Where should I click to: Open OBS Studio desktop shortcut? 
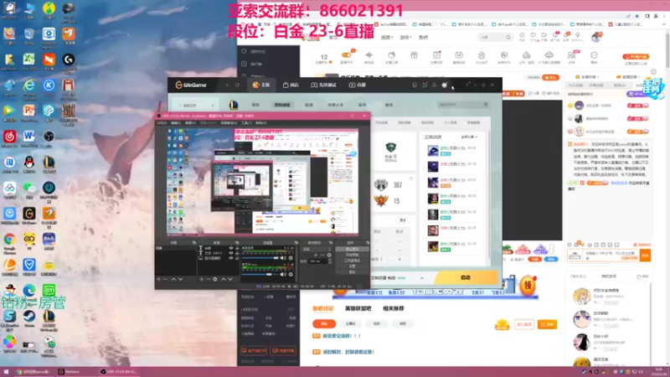[x=49, y=136]
